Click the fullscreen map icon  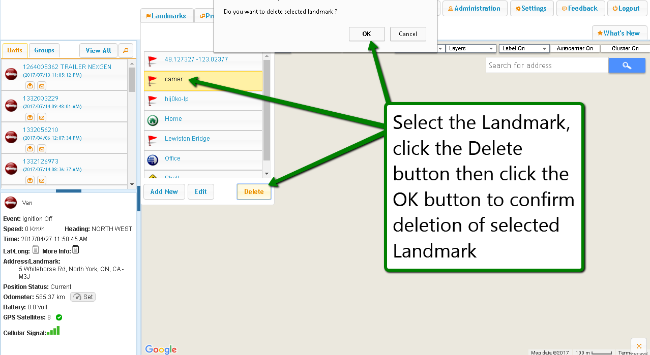(639, 346)
